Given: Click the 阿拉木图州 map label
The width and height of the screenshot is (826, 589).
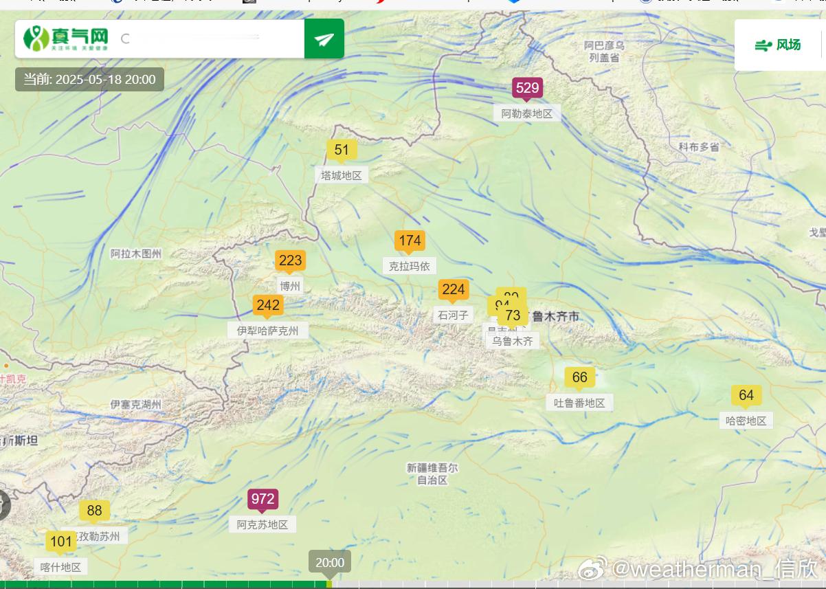Looking at the screenshot, I should coord(136,254).
